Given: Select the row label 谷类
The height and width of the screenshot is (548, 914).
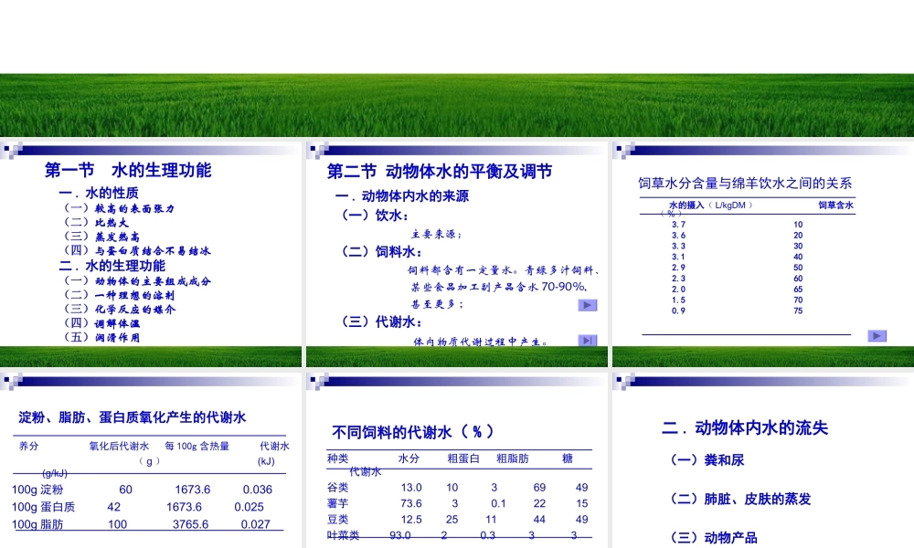Looking at the screenshot, I should 338,488.
